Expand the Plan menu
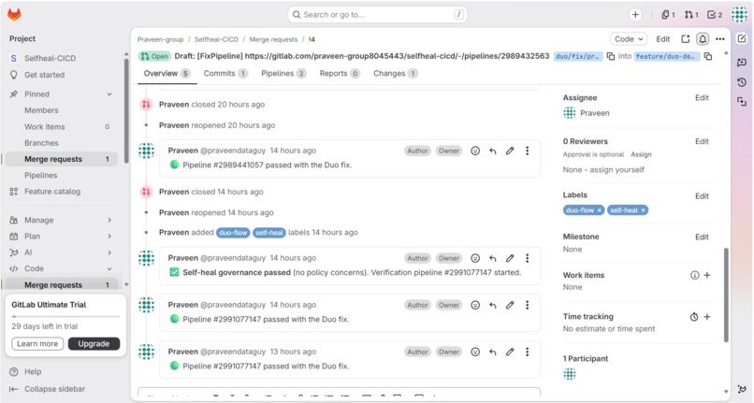754x403 pixels. point(109,237)
